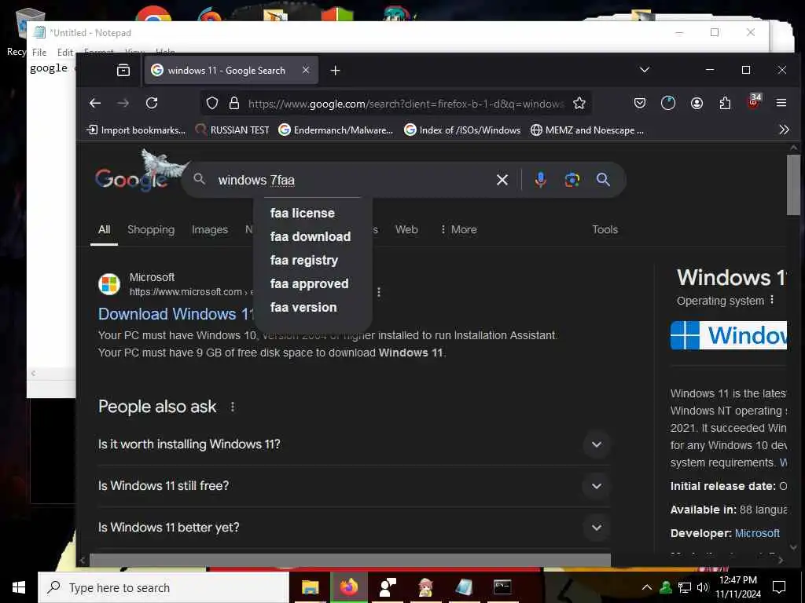Viewport: 805px width, 603px height.
Task: Search by image with Google Lens
Action: (572, 180)
